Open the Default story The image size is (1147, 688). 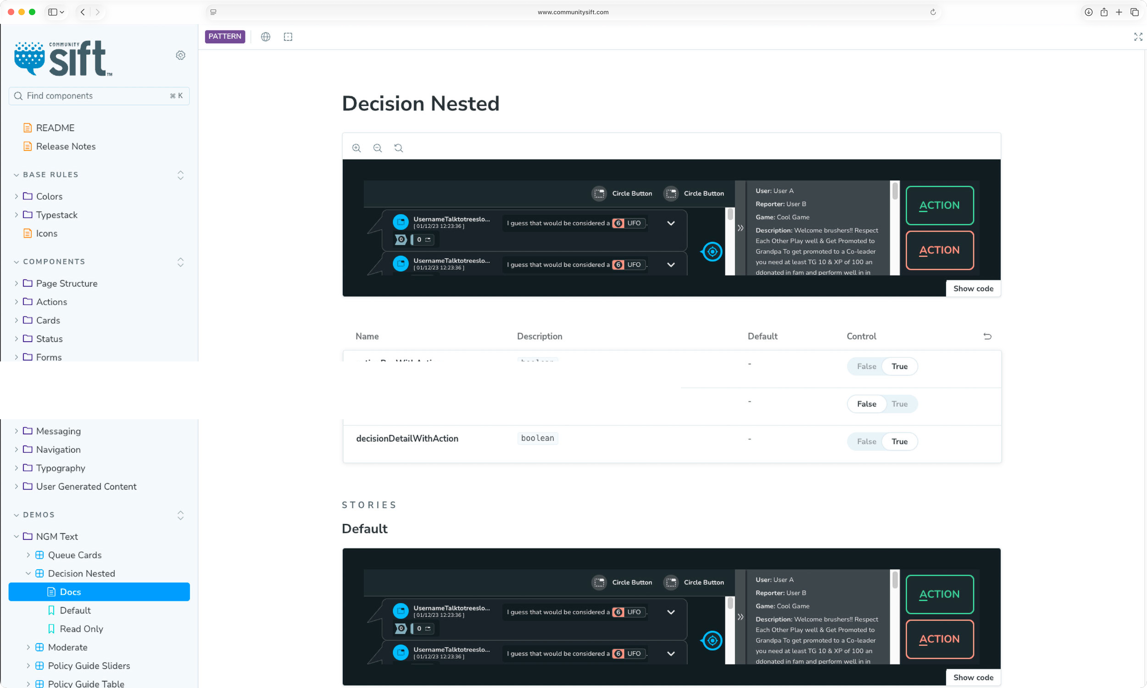pos(75,610)
